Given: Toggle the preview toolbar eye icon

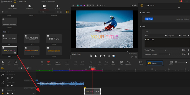Looking at the screenshot, I should [x=104, y=5].
